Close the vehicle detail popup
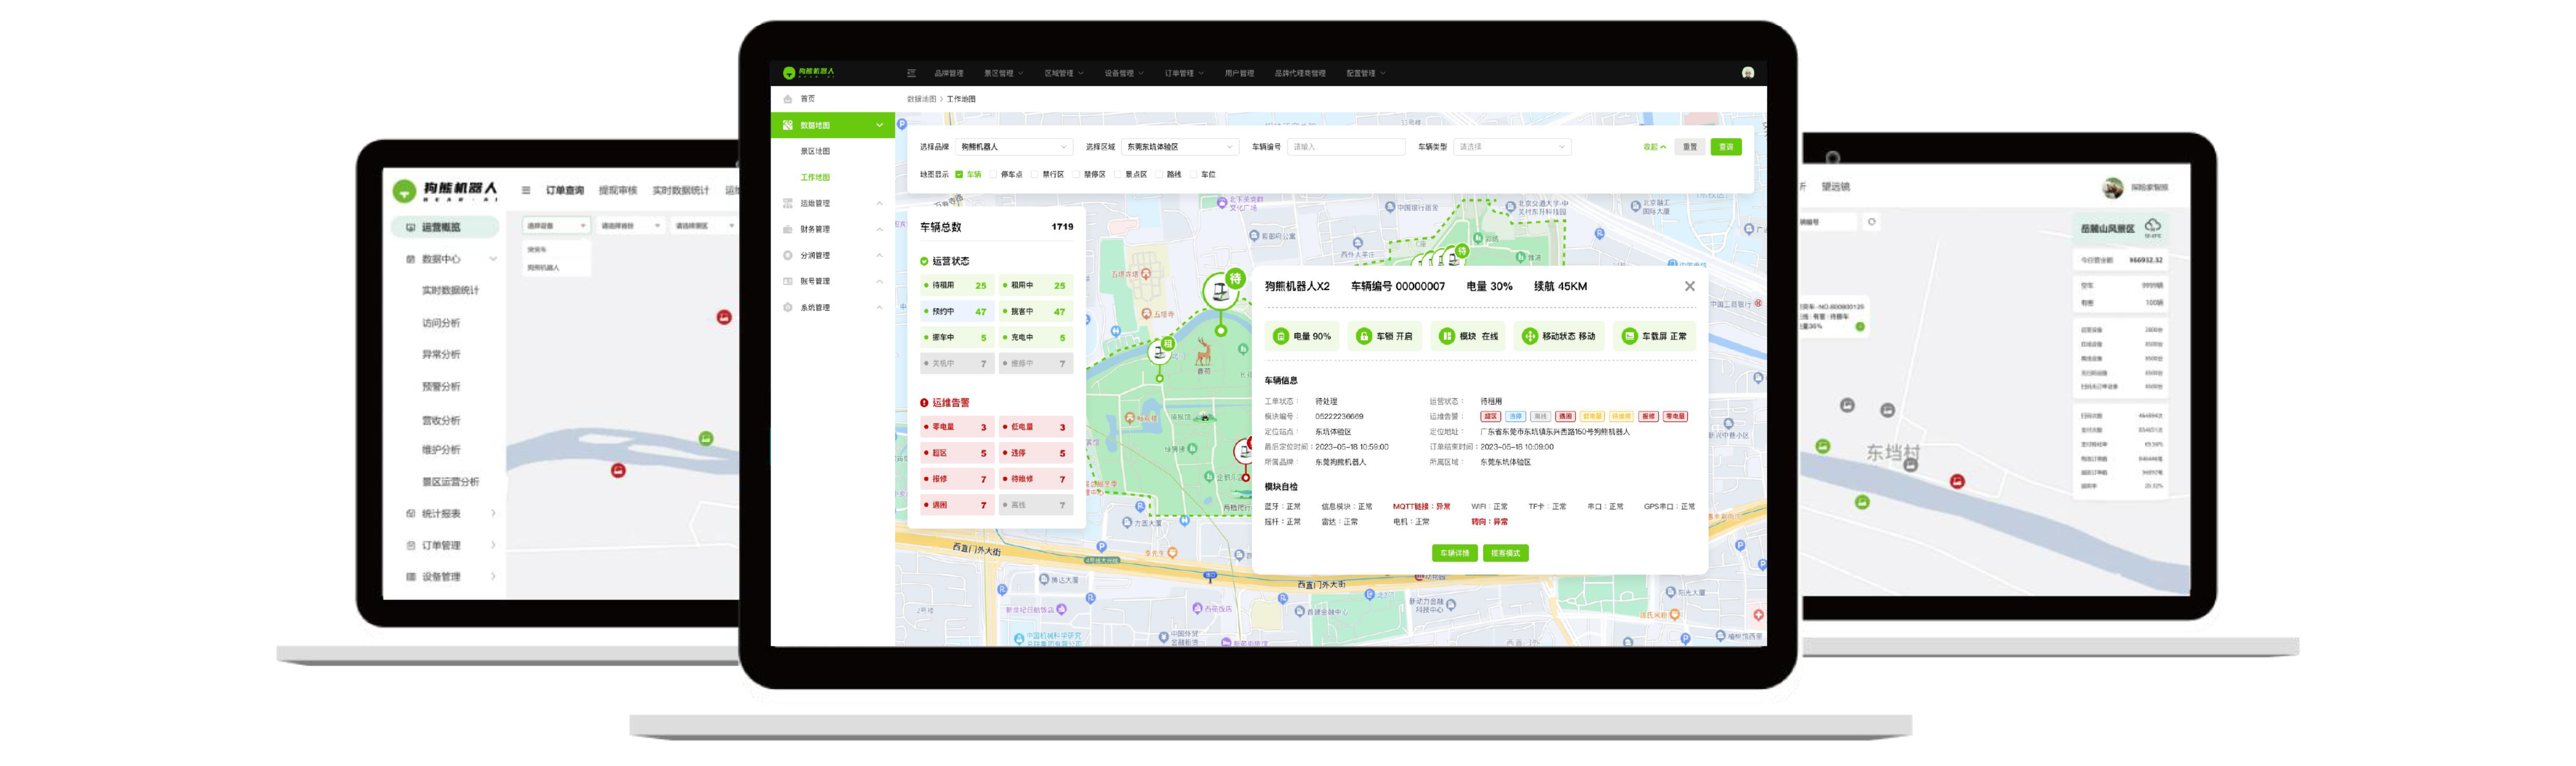 point(1689,286)
